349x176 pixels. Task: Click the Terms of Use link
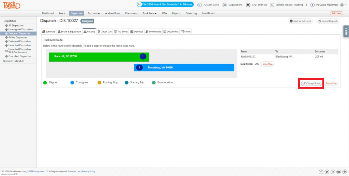[74, 172]
